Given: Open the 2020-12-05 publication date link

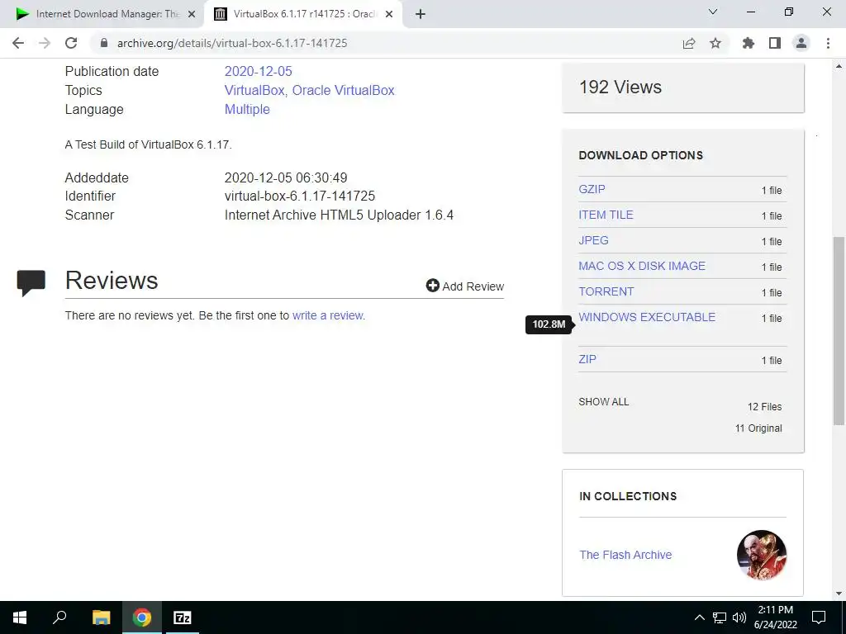Looking at the screenshot, I should tap(258, 71).
